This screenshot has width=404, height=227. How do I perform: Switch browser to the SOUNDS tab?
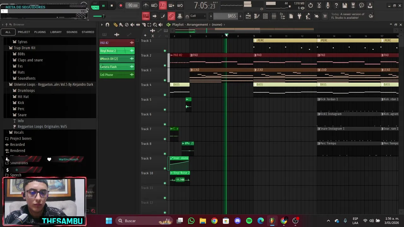[x=72, y=32]
